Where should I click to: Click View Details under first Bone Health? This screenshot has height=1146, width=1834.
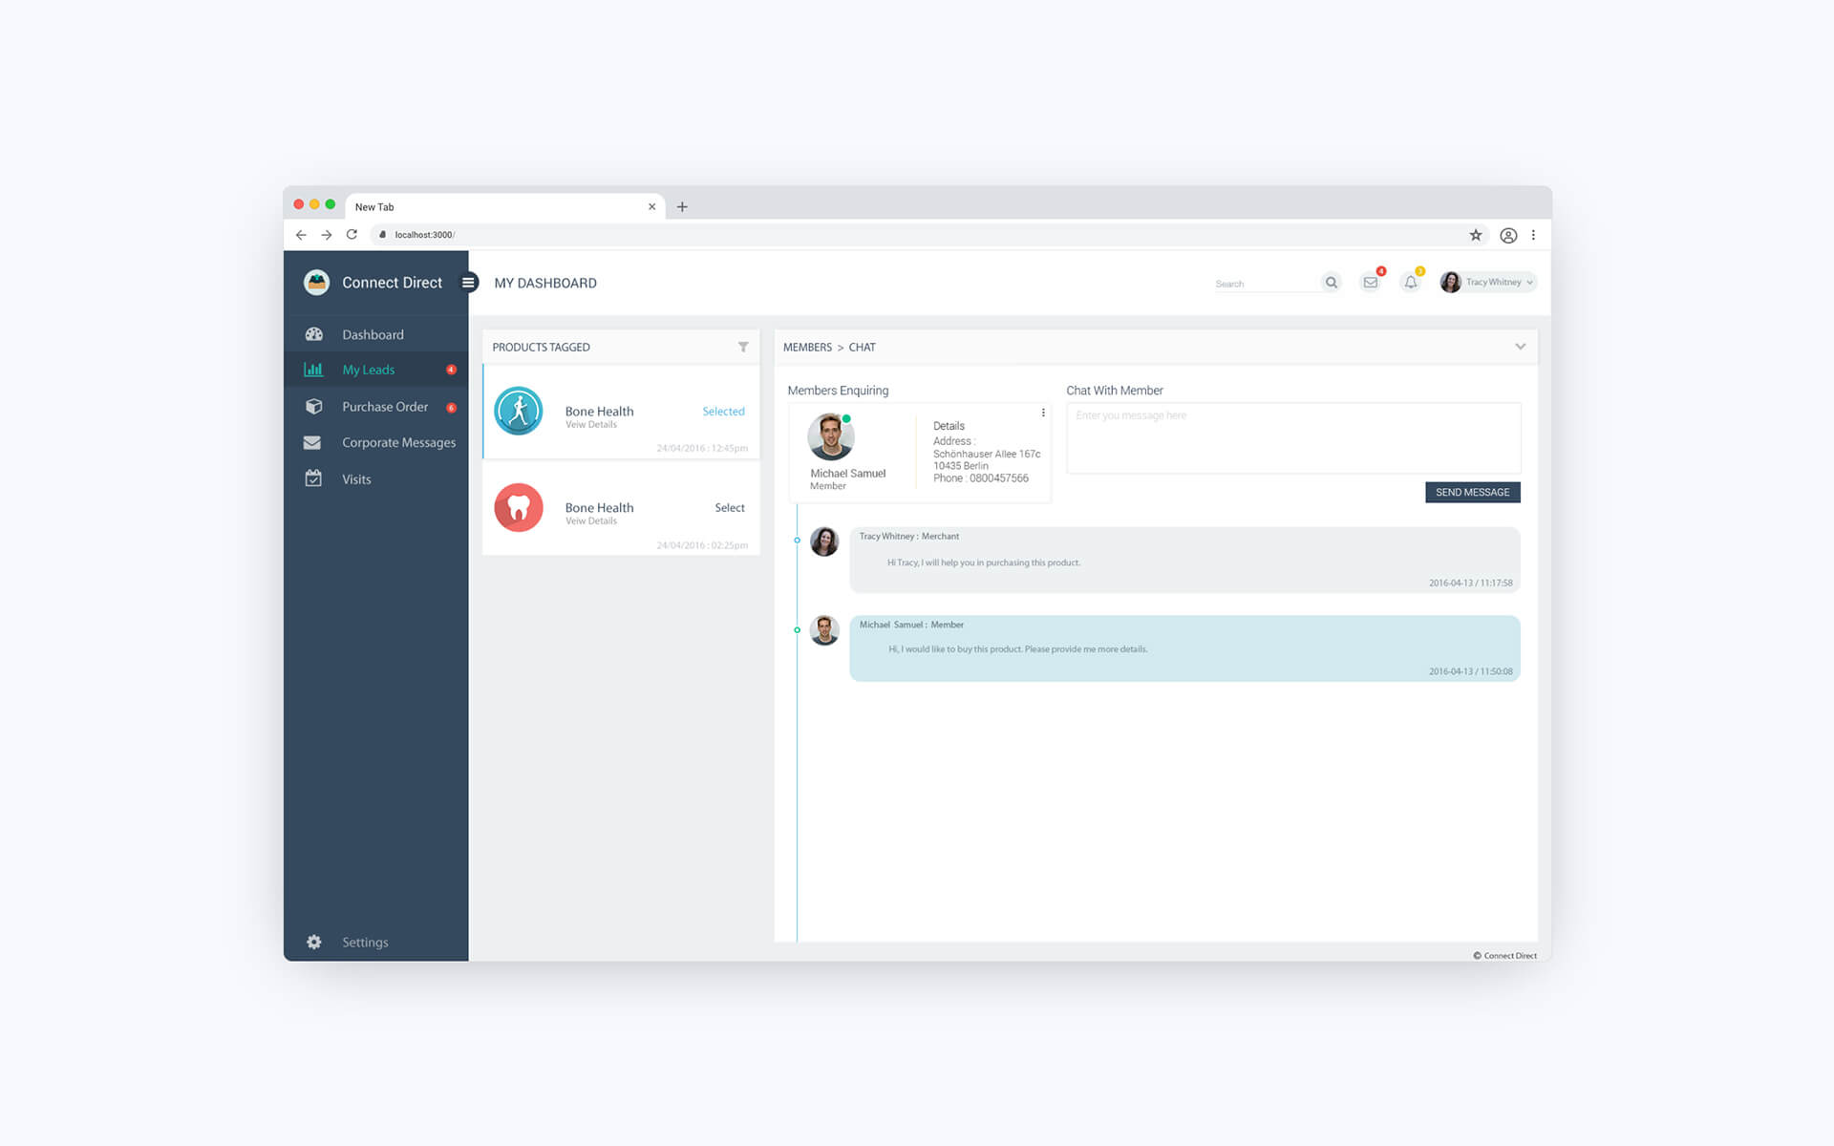tap(590, 425)
